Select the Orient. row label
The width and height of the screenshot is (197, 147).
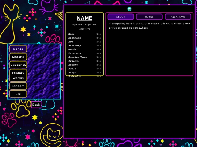pos(74,61)
